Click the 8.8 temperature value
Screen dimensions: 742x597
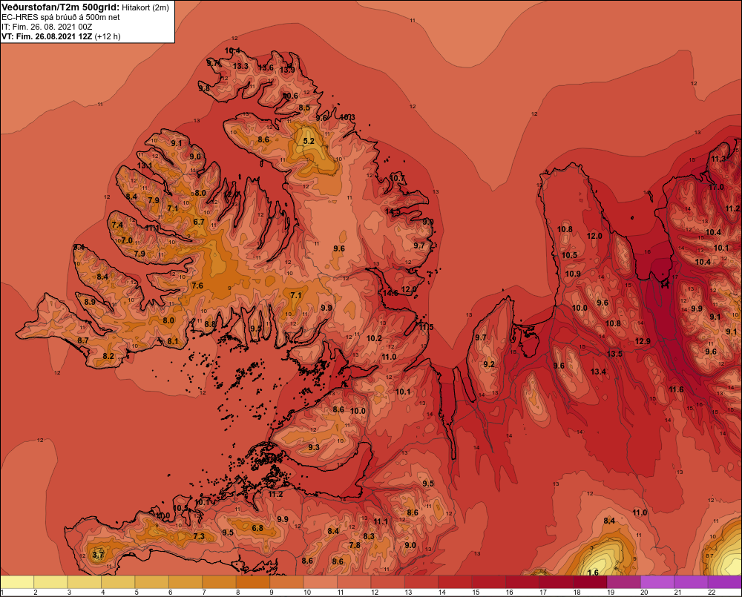[x=210, y=324]
